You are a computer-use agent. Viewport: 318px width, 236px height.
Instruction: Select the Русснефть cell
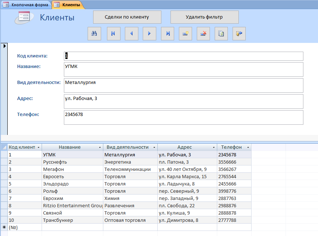coord(72,162)
